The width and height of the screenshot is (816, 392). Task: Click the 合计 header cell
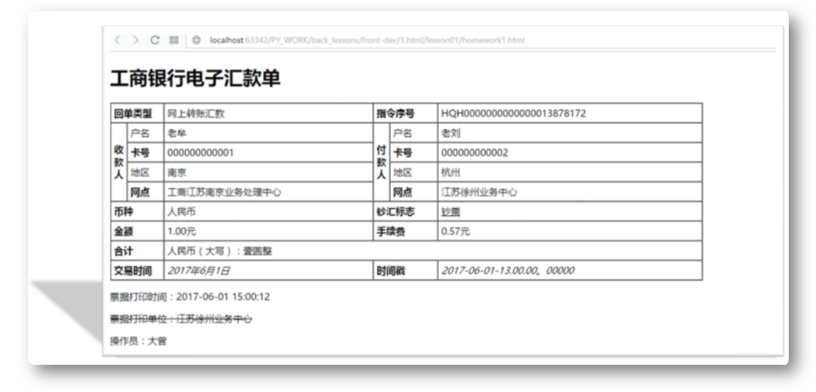138,251
